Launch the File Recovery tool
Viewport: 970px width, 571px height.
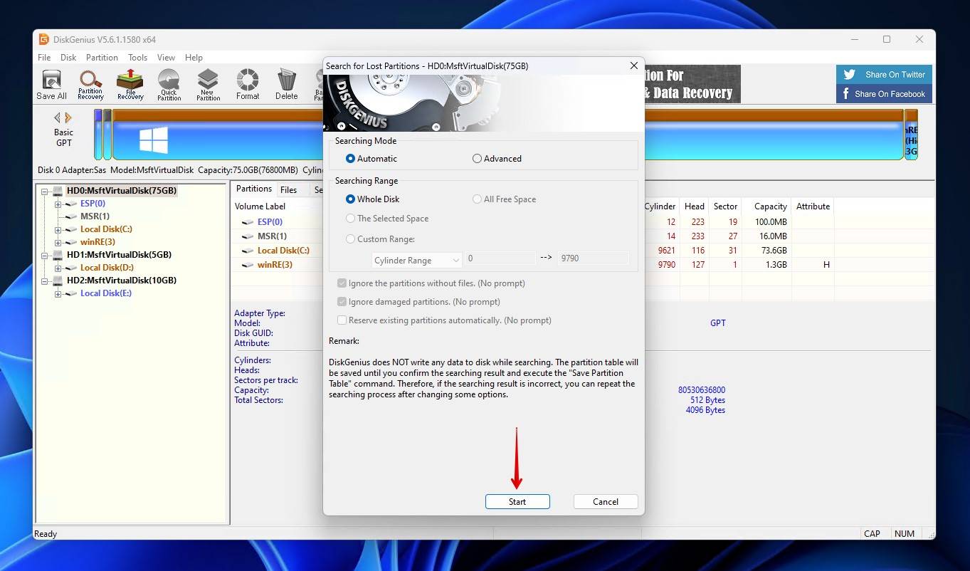[x=130, y=85]
